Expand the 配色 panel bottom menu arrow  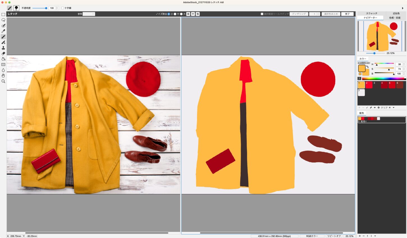(x=375, y=236)
